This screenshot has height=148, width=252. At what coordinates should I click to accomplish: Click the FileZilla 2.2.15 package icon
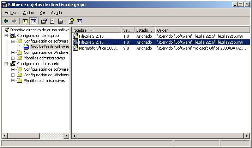coord(76,36)
